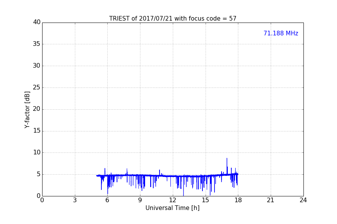Click the x-axis tick label 12
337x224 pixels.
[x=173, y=200]
